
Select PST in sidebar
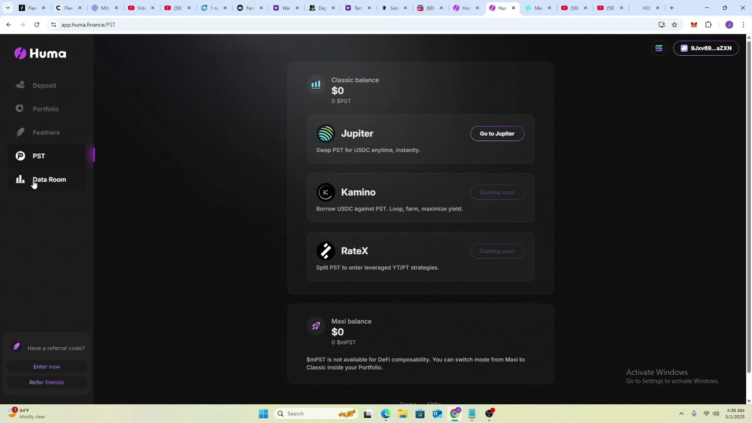point(47,156)
